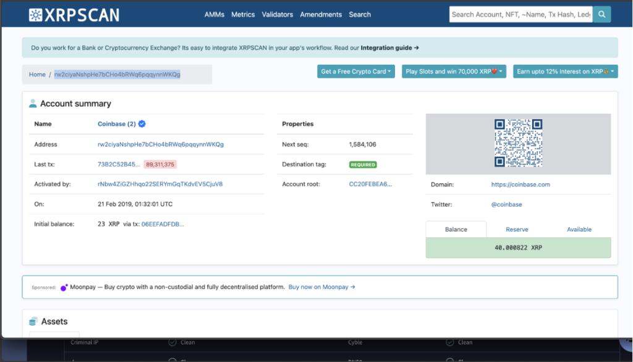
Task: Expand the Play Slots and win XRP dropdown
Action: click(454, 72)
